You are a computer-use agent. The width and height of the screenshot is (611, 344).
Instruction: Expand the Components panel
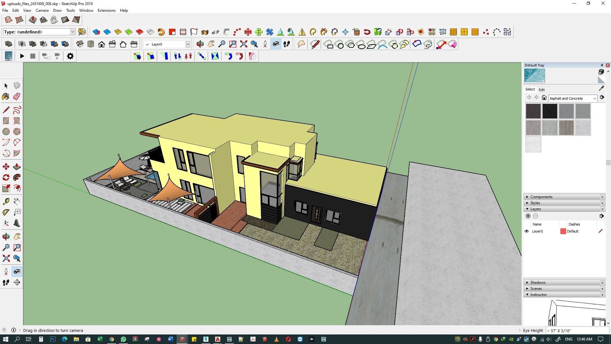click(x=541, y=197)
